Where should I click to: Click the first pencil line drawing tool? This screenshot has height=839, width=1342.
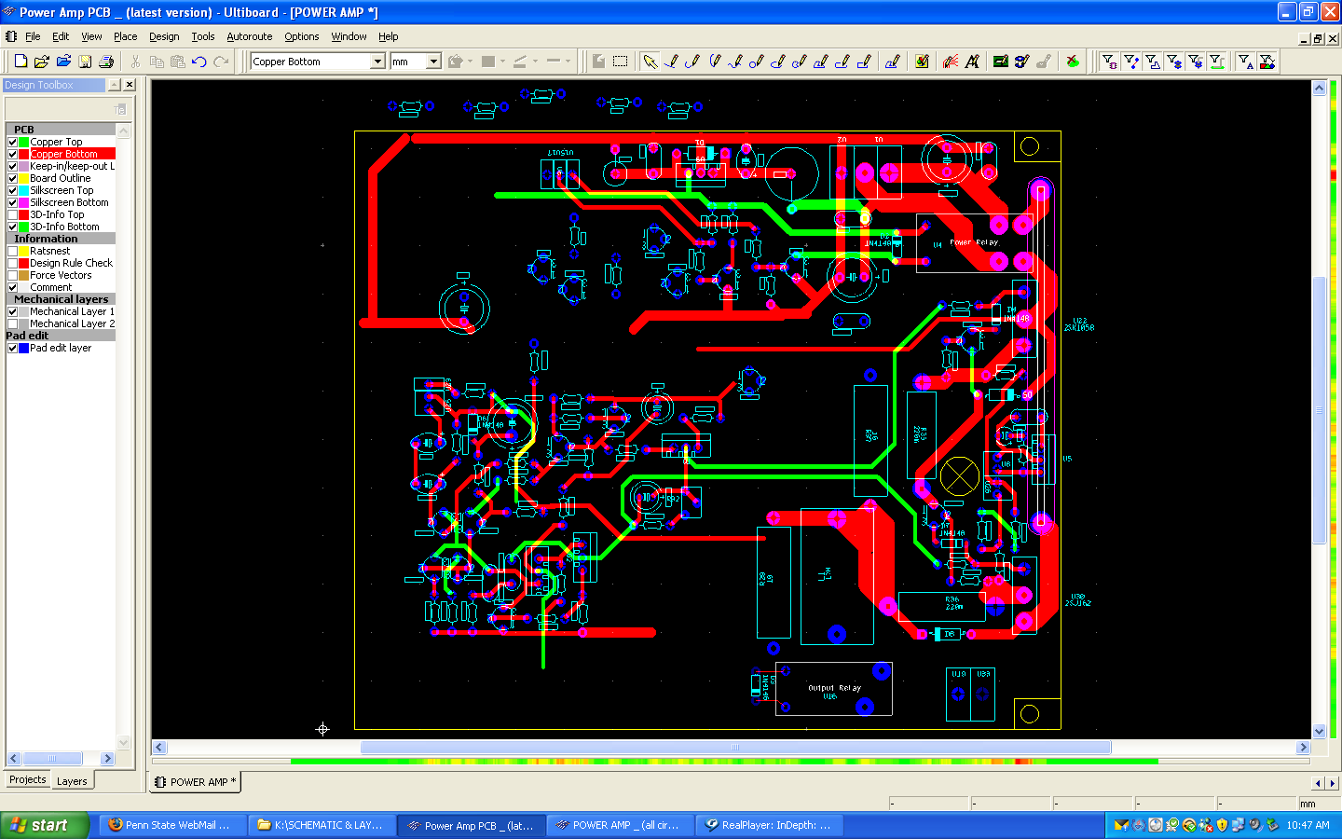(x=671, y=62)
